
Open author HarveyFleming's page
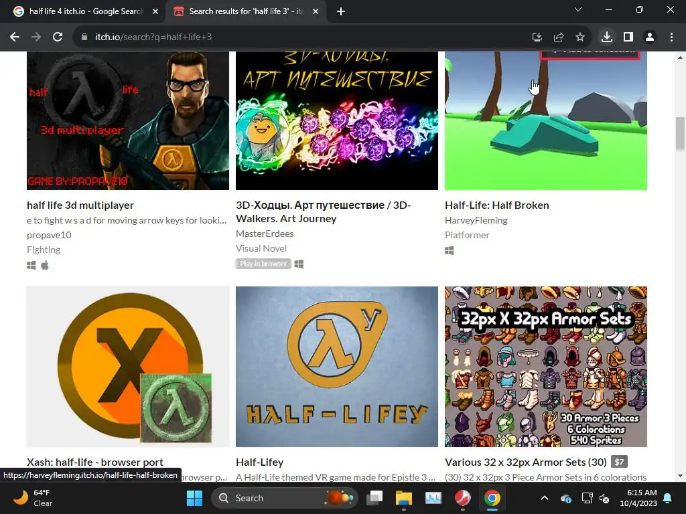(476, 220)
